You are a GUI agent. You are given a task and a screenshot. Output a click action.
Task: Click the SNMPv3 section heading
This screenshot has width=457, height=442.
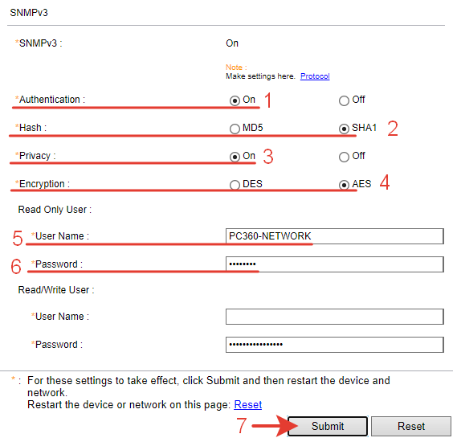[29, 13]
